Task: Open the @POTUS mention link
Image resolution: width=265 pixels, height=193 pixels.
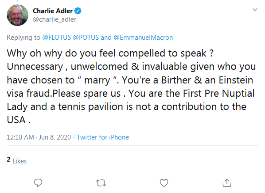Action: point(86,38)
